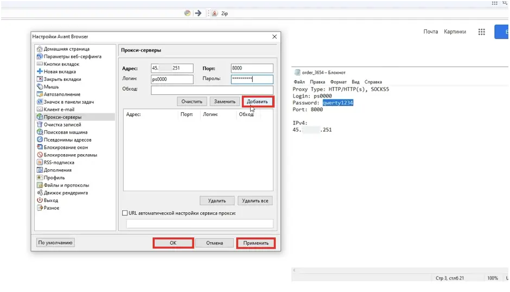Select the Search engine icon entry
This screenshot has width=510, height=292.
tap(40, 132)
